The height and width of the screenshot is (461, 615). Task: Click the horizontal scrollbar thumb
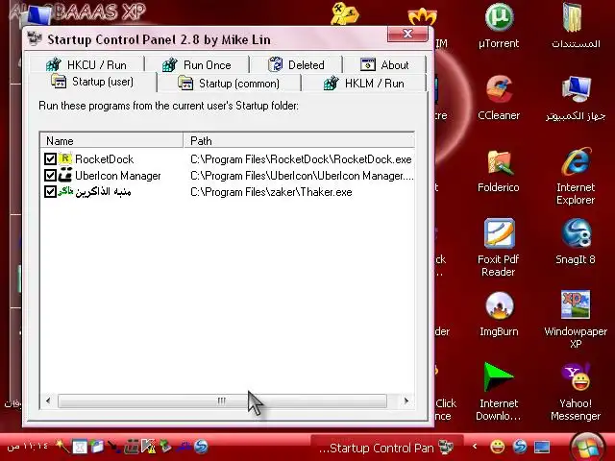pos(222,400)
